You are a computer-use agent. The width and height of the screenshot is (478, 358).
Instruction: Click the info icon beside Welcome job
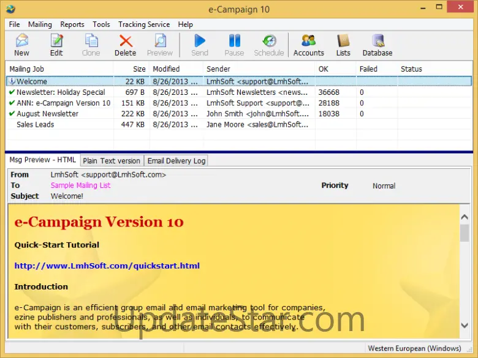tap(12, 81)
